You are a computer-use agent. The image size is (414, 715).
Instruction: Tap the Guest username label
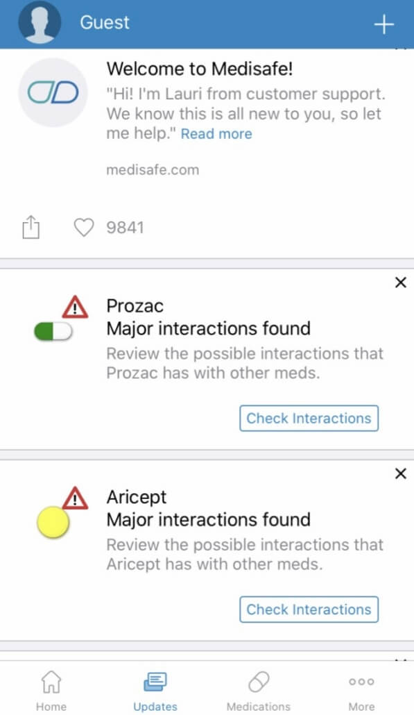point(105,22)
